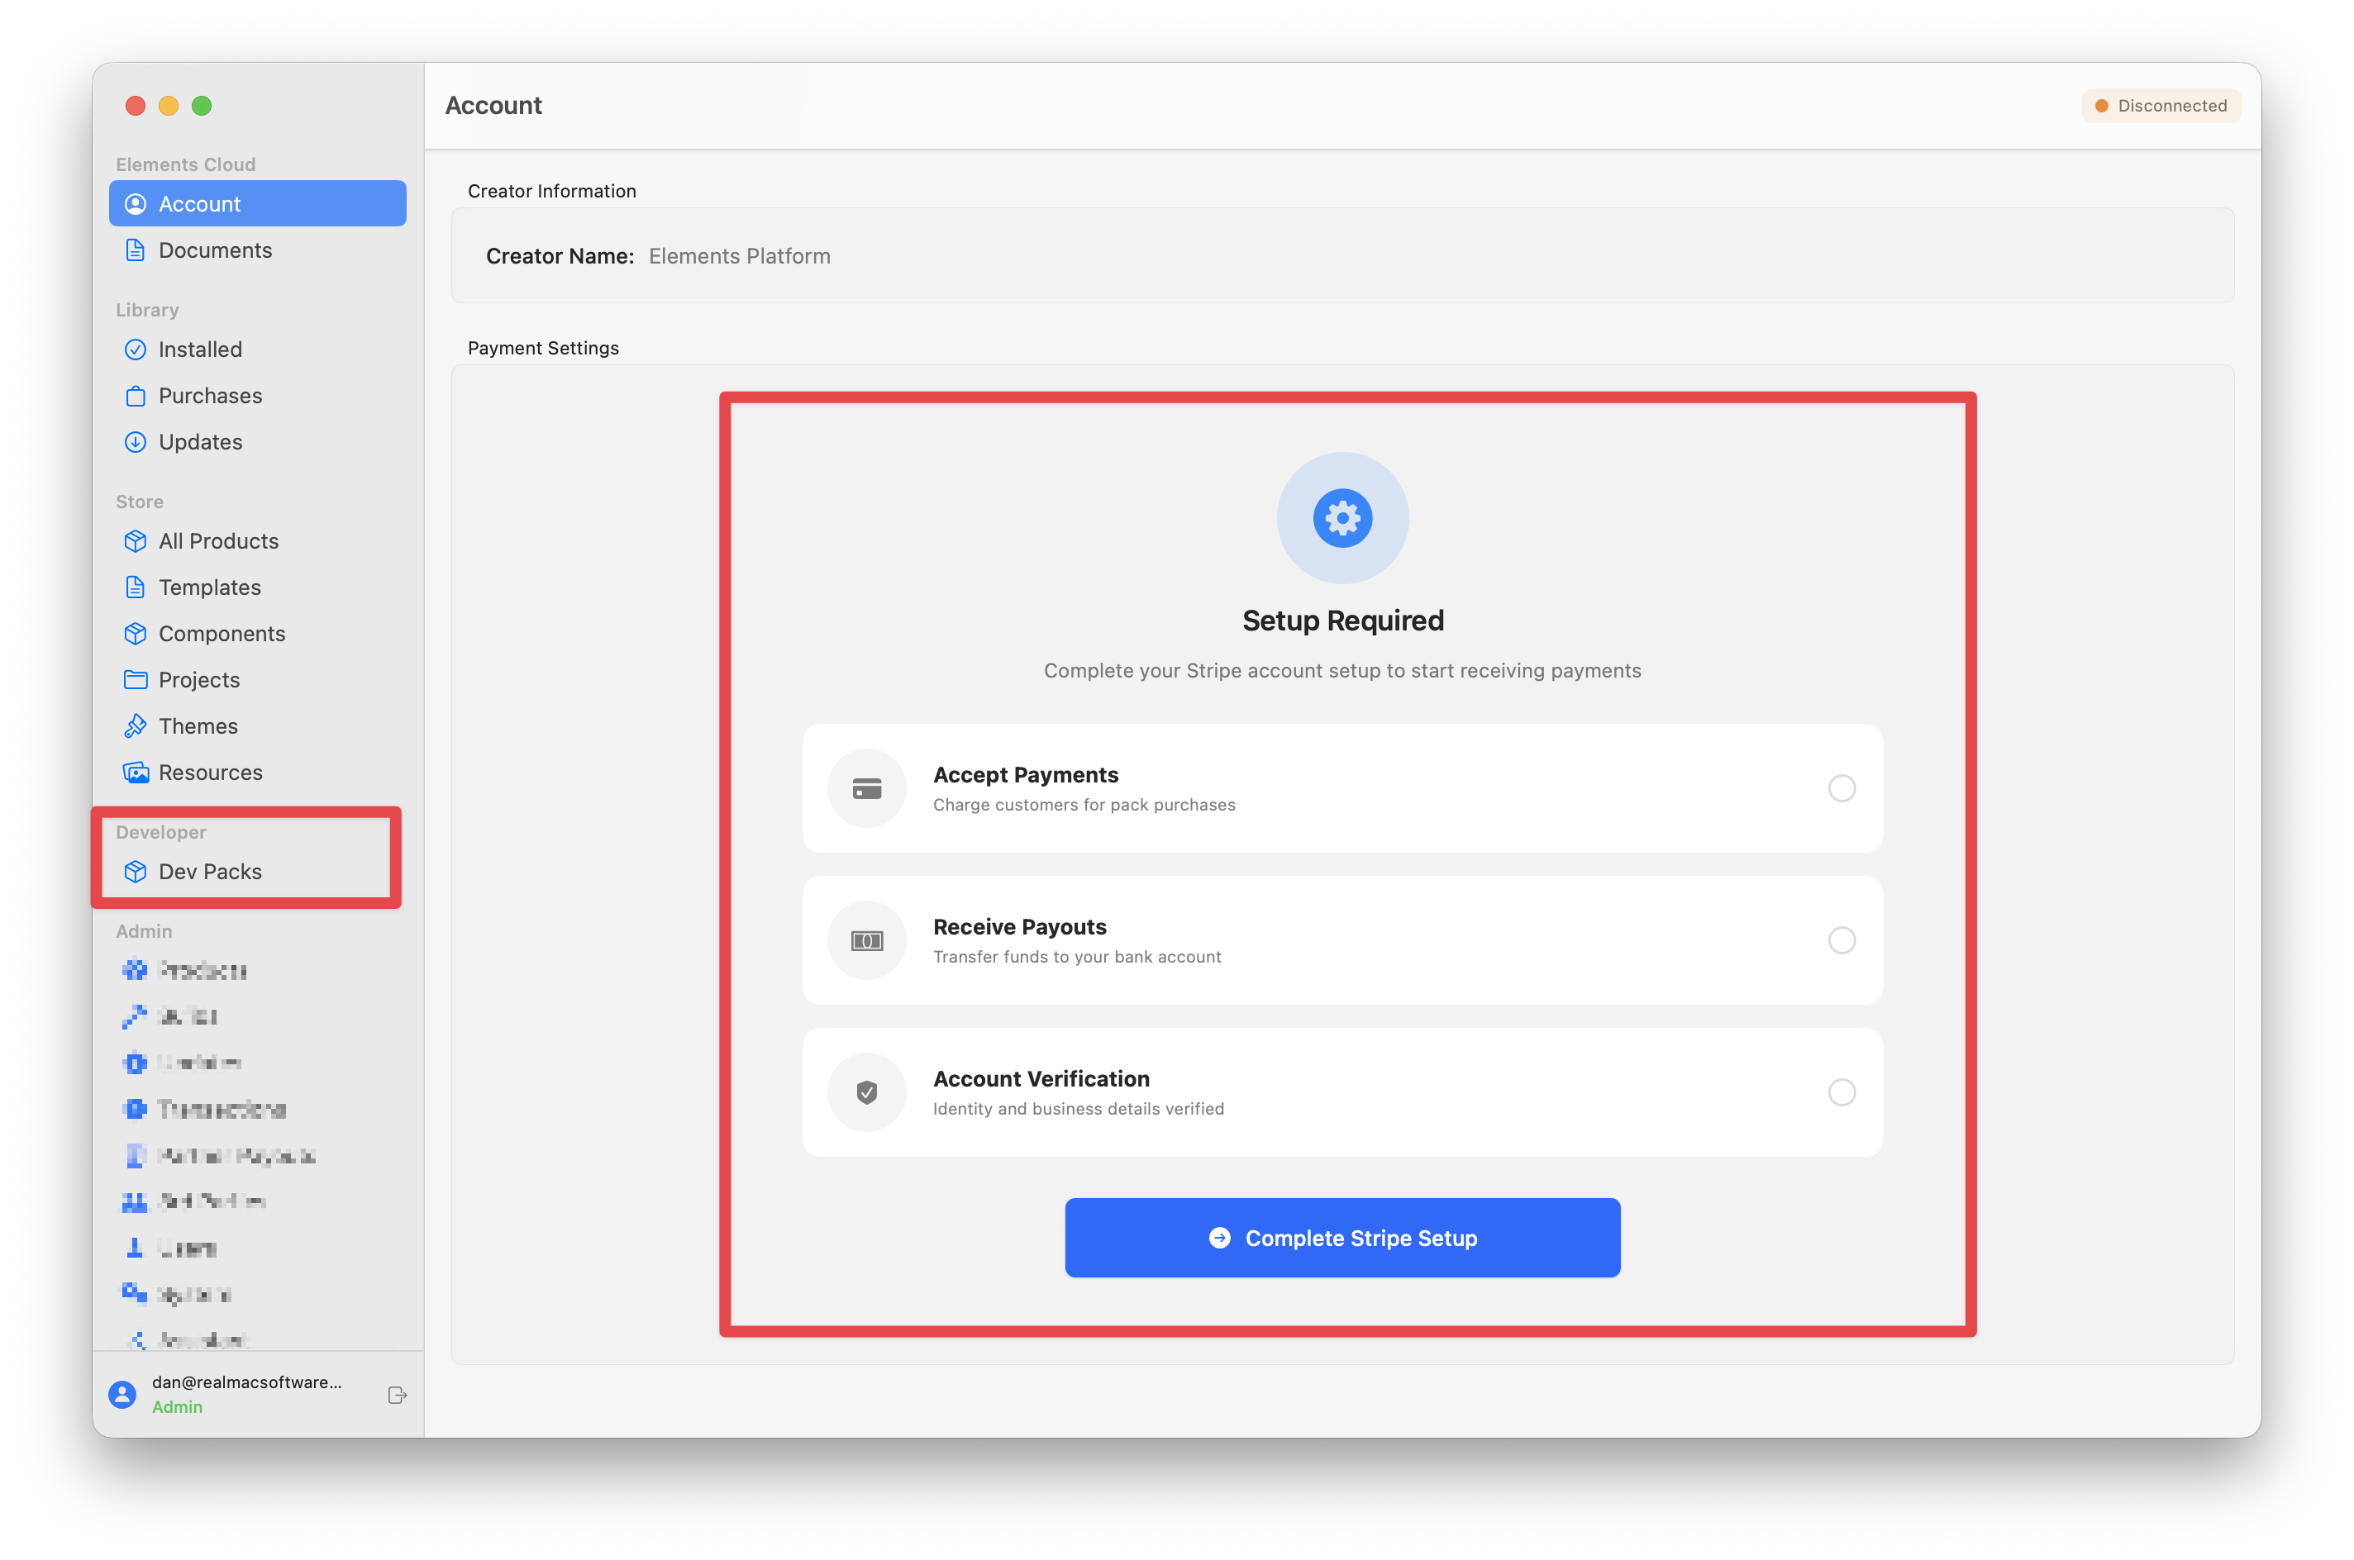Click the blue gear Setup Required icon

point(1342,517)
